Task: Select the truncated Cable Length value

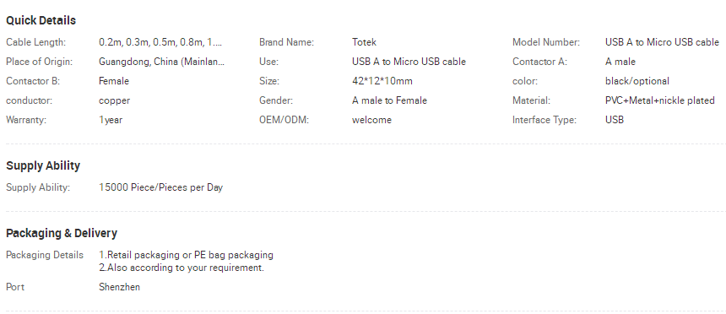Action: click(160, 42)
